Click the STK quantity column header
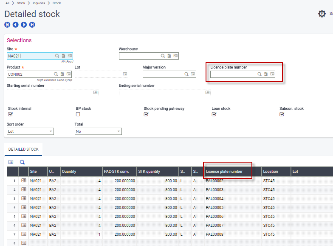333x246 pixels. point(158,172)
